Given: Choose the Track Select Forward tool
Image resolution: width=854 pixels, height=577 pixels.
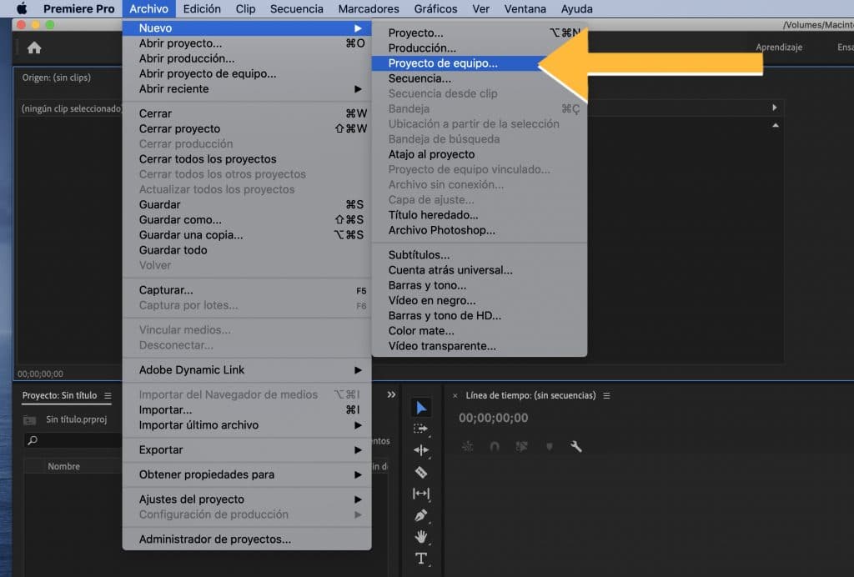Looking at the screenshot, I should coord(421,429).
